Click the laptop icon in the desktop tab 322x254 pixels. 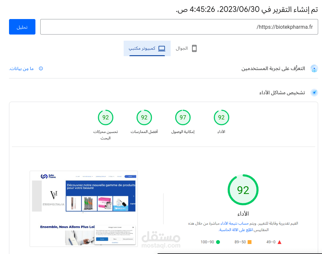point(162,48)
